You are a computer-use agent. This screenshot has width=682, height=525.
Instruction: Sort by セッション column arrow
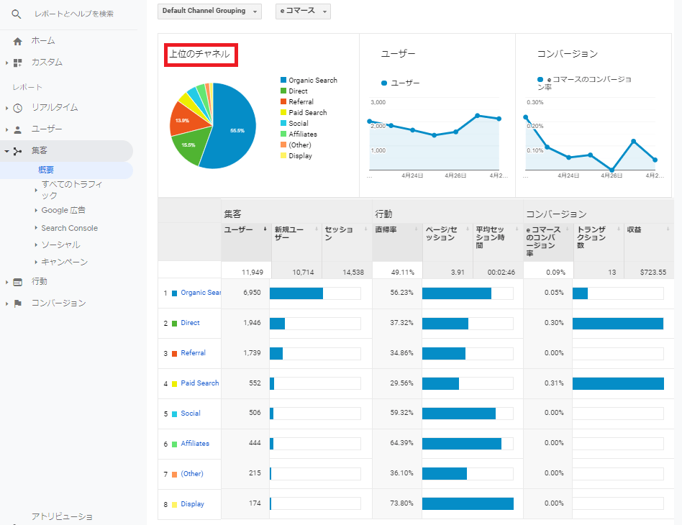(x=365, y=229)
